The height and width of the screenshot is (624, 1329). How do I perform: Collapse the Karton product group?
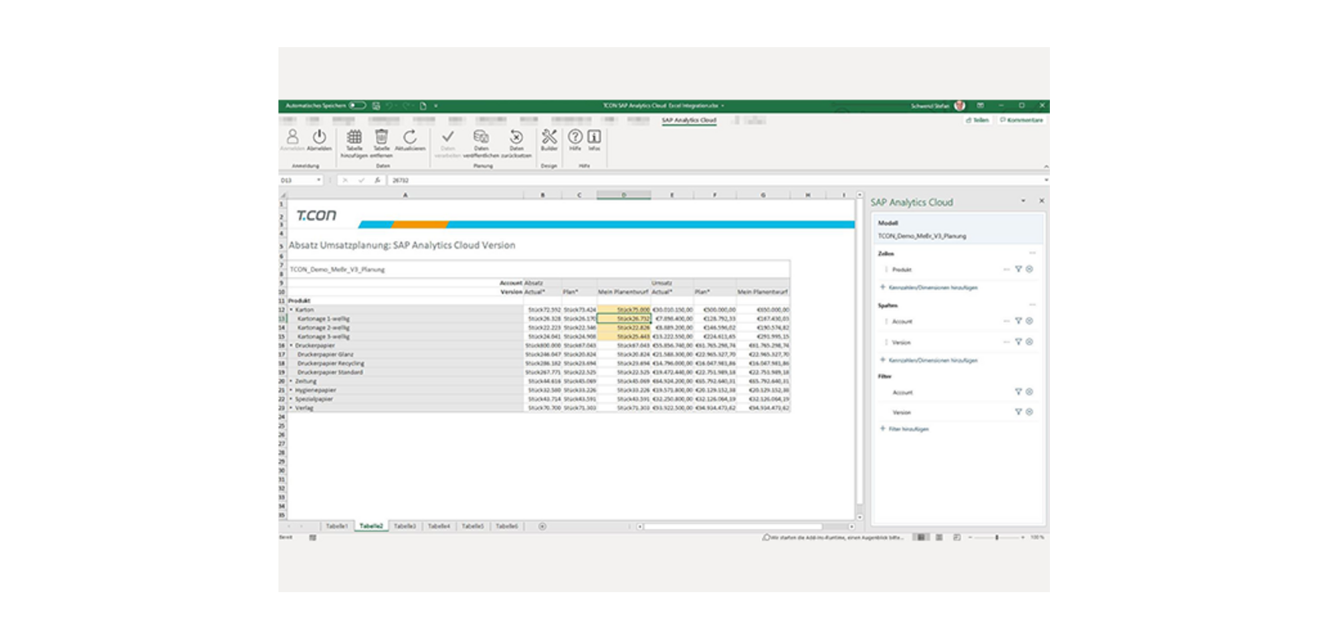click(291, 310)
